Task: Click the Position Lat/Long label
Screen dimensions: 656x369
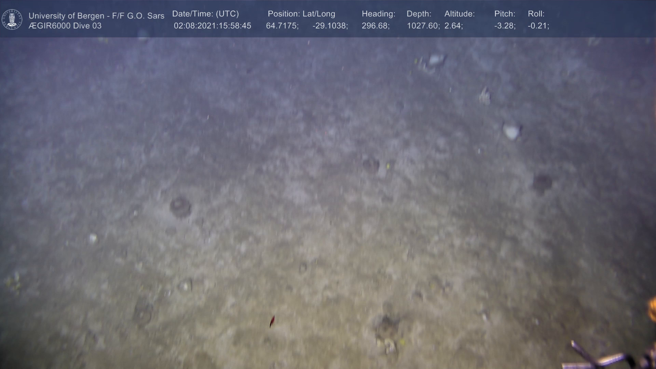Action: click(301, 14)
